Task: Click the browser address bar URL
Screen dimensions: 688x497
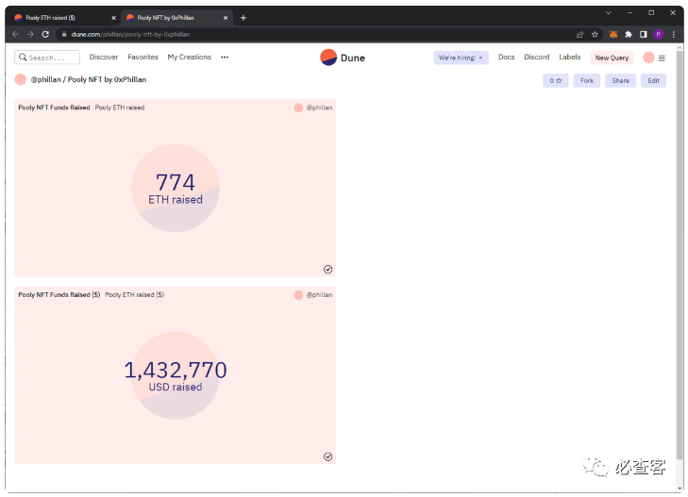Action: [x=130, y=34]
